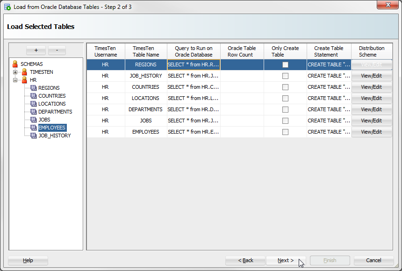Click CREATE TABLE statement cell for REGIONS
The width and height of the screenshot is (402, 271).
[x=329, y=64]
